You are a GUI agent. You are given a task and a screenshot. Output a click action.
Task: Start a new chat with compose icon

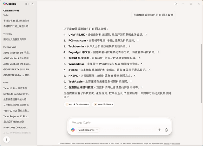[x=32, y=4]
